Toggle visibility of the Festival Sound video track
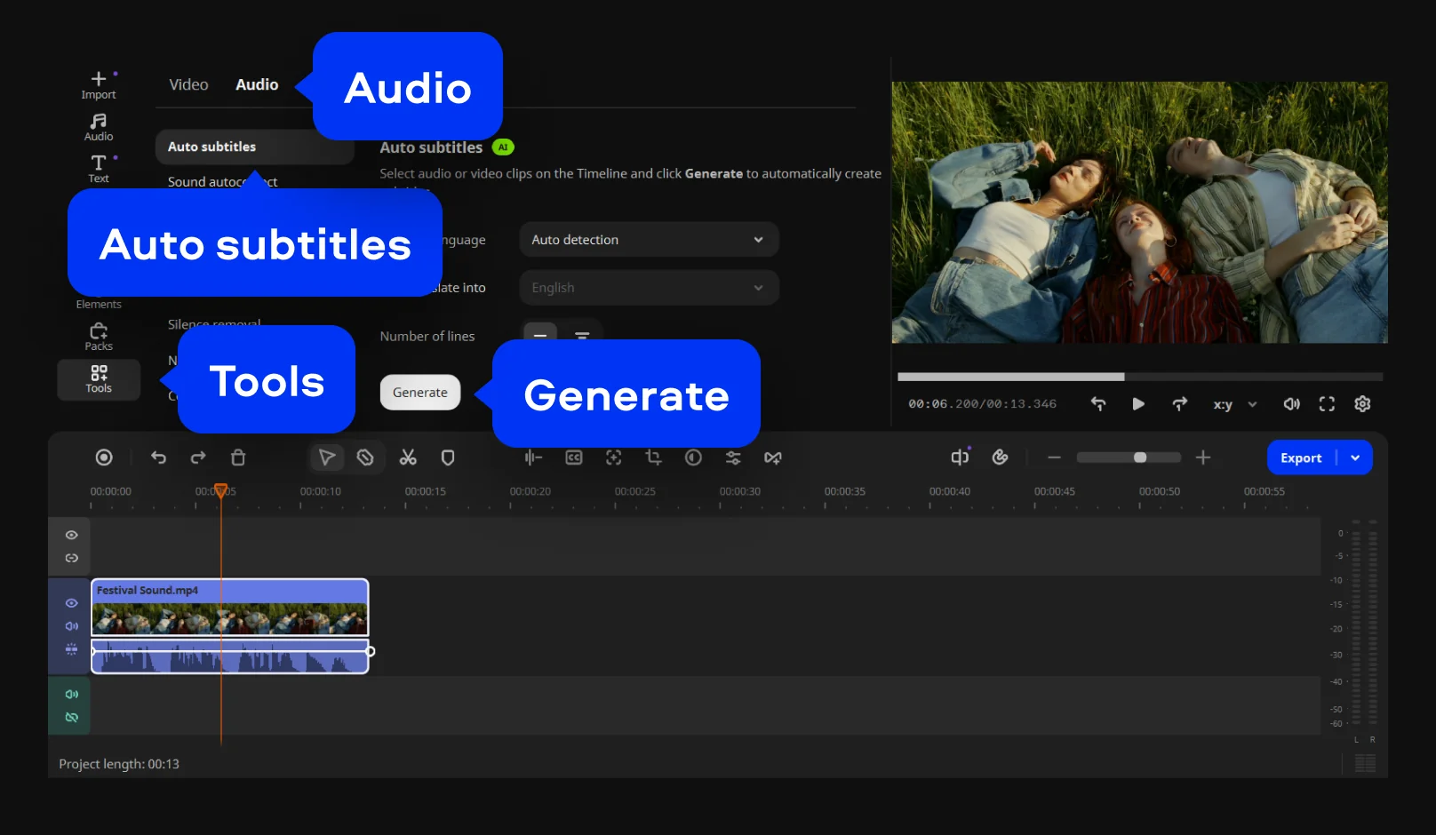Image resolution: width=1436 pixels, height=835 pixels. (x=72, y=603)
